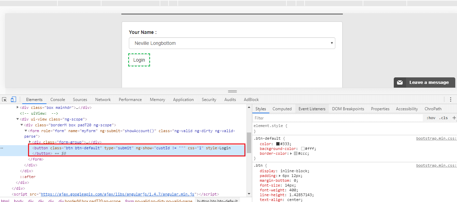Click the display: inline-block declaration
The height and width of the screenshot is (202, 457).
coord(284,171)
